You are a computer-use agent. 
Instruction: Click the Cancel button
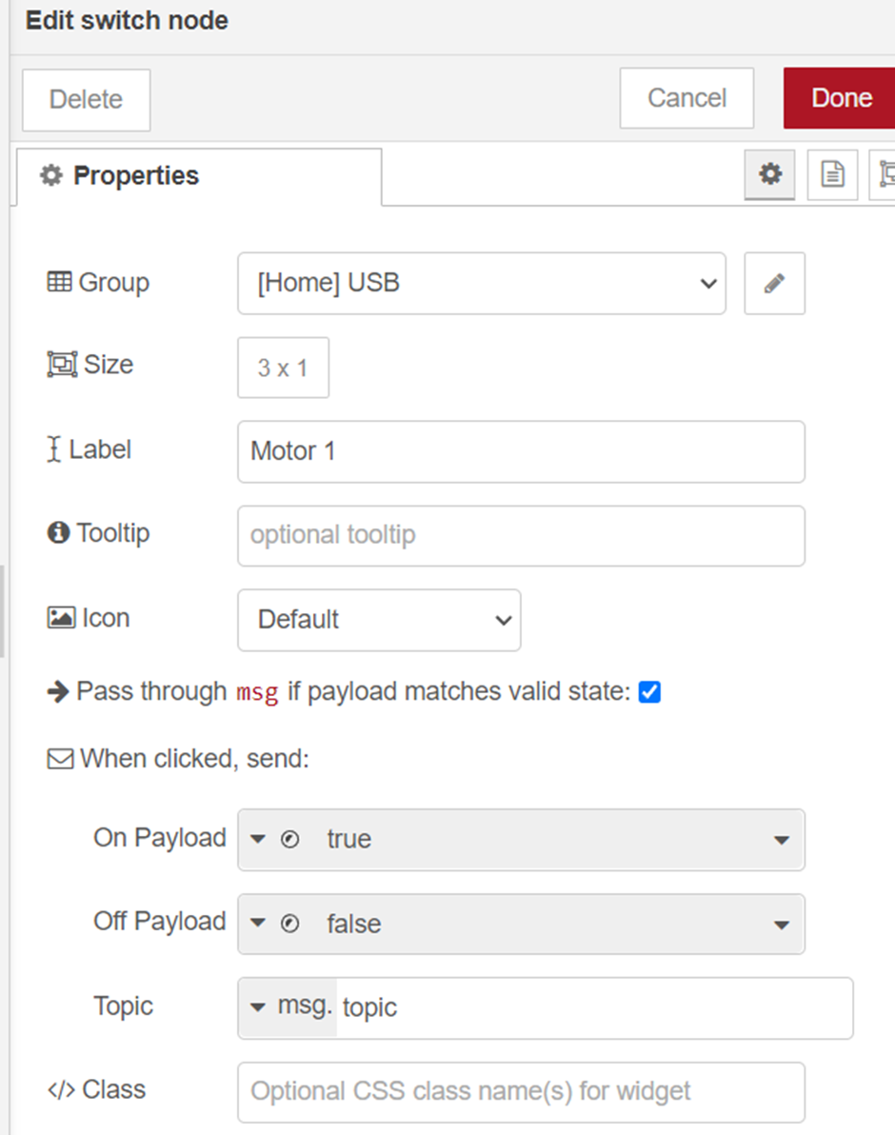[x=686, y=98]
